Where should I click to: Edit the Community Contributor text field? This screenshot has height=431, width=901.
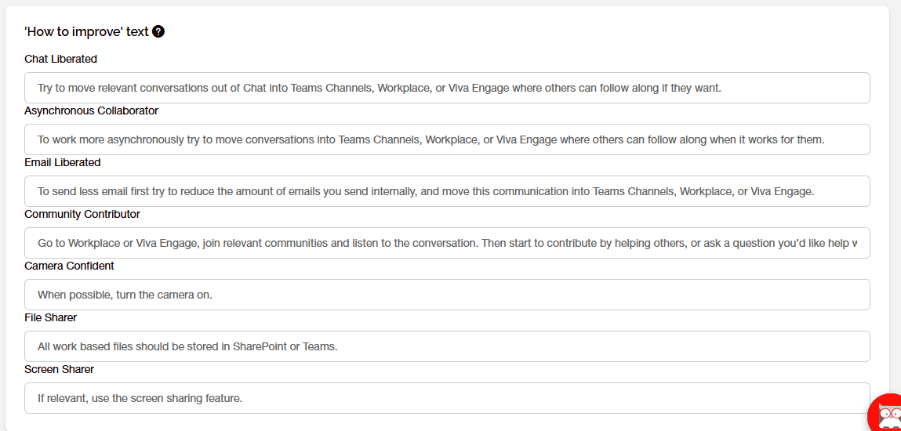coord(447,243)
